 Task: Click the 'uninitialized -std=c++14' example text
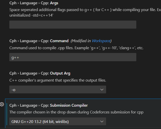tap(31, 15)
